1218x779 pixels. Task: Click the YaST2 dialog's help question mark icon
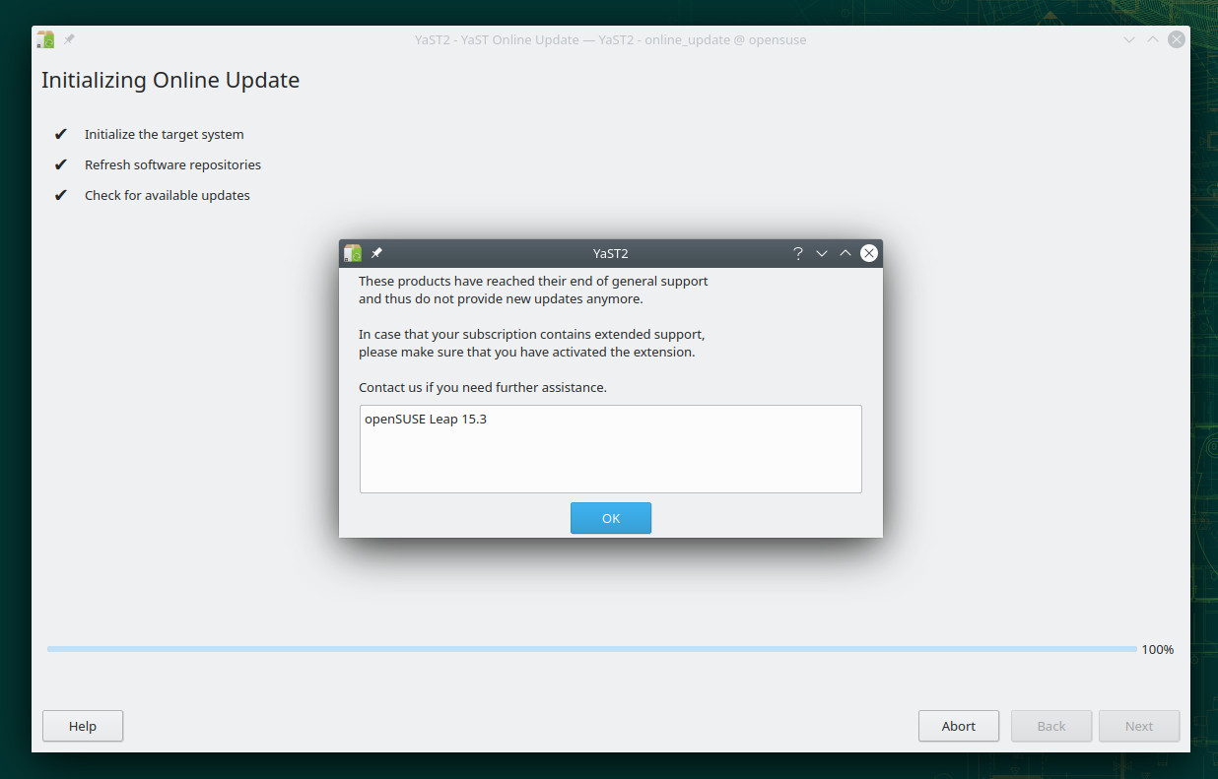tap(798, 253)
